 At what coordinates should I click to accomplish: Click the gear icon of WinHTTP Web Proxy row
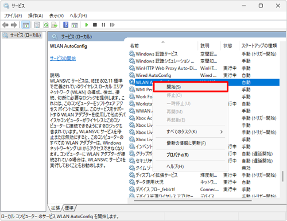[131, 68]
